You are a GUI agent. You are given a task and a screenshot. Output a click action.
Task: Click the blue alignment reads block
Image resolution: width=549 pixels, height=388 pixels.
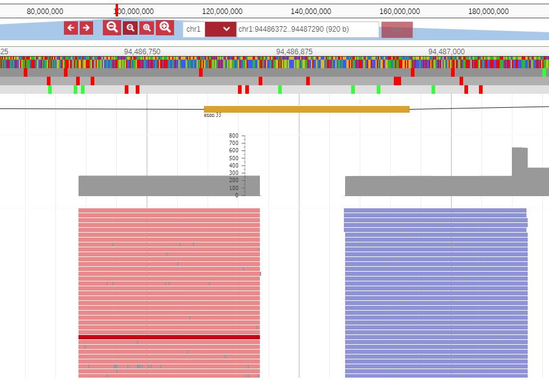(435, 292)
